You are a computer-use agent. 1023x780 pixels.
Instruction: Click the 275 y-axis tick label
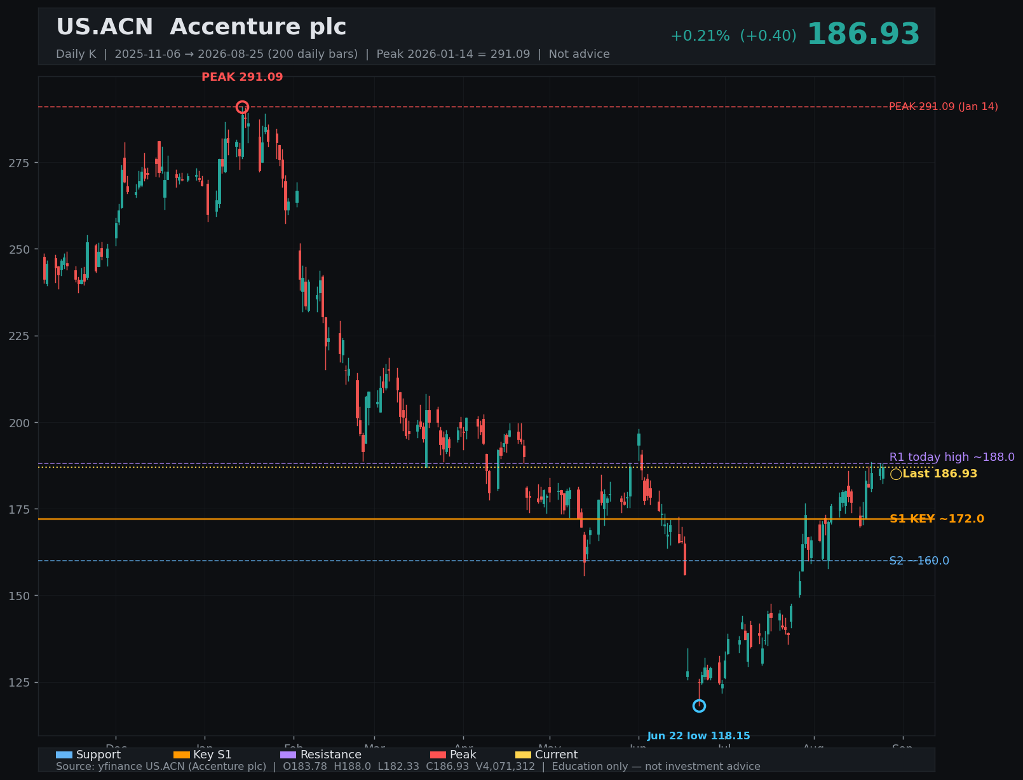click(19, 163)
